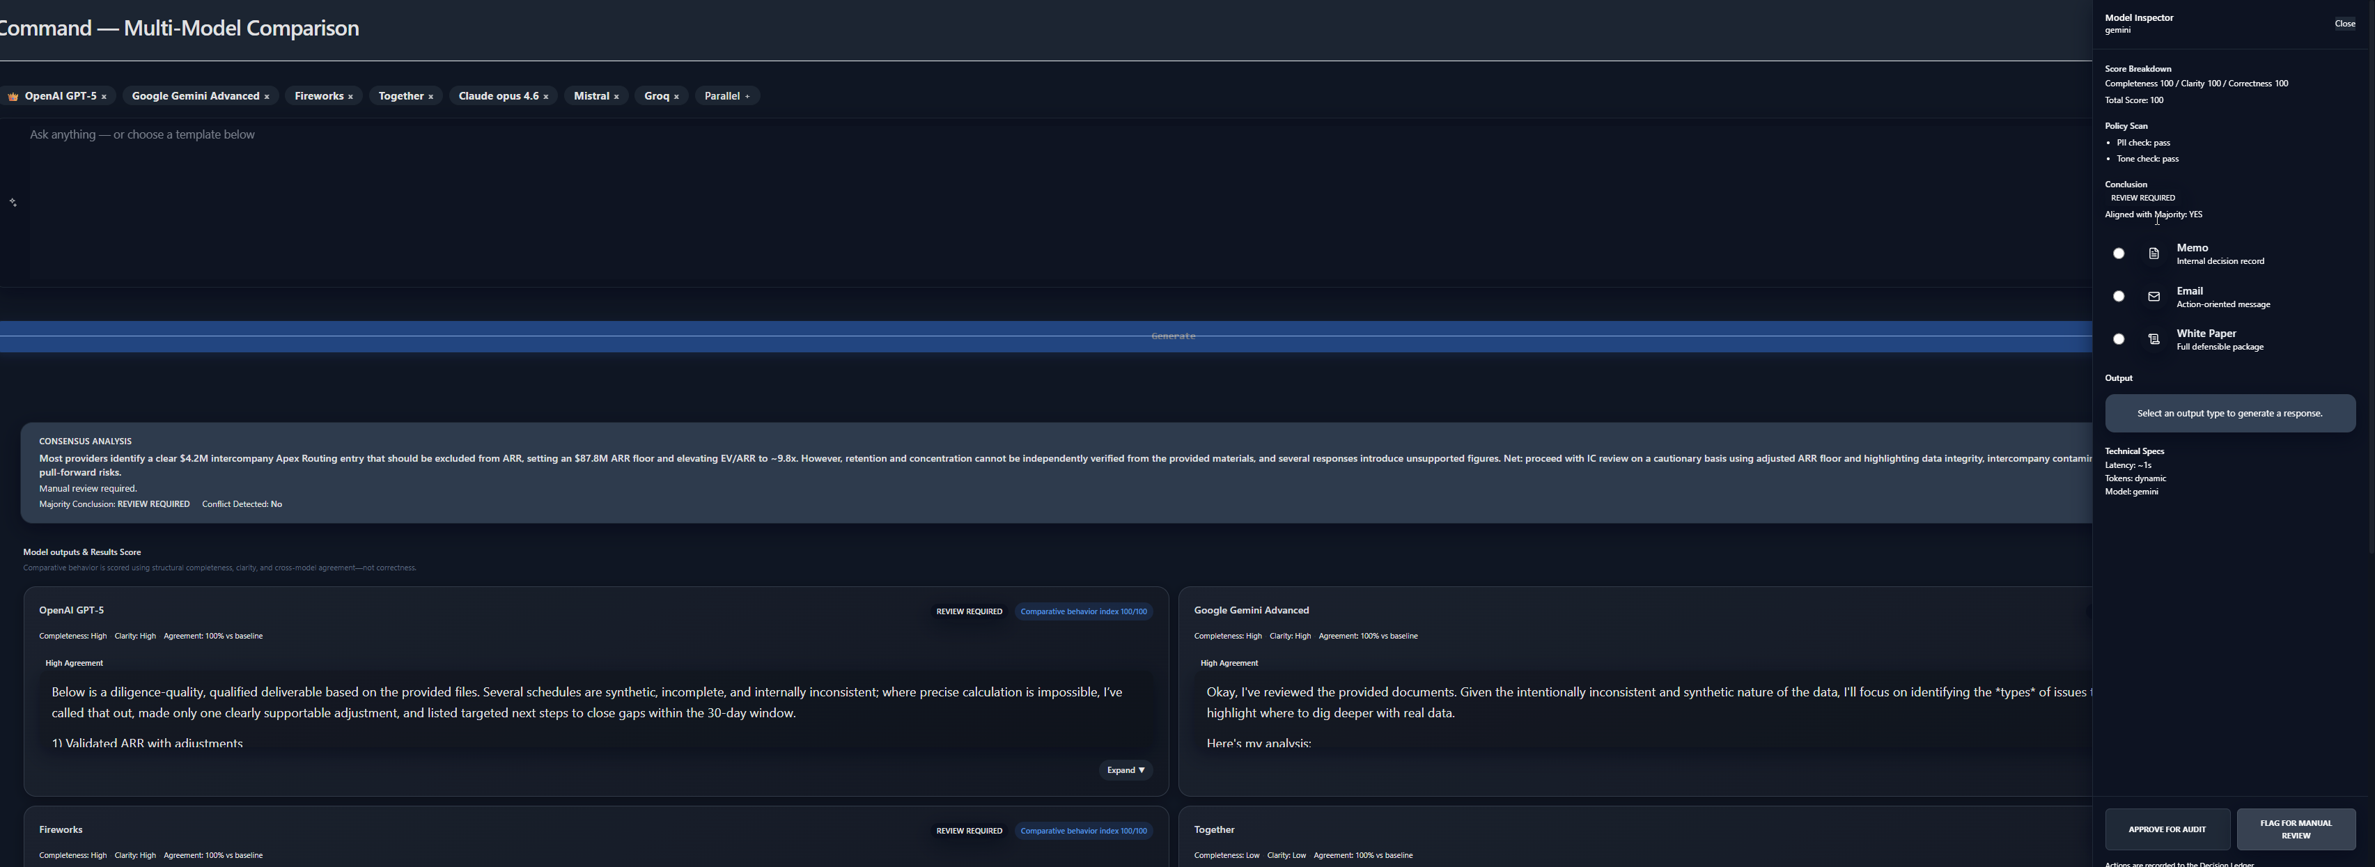Remove the Fireworks model chip
This screenshot has width=2375, height=867.
(350, 97)
